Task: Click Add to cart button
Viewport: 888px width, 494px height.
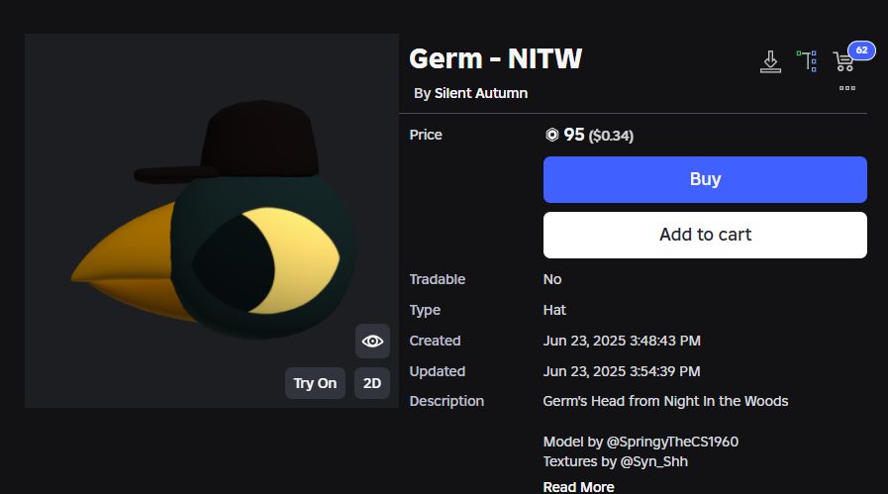Action: (x=705, y=235)
